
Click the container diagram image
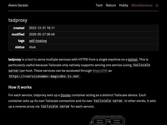[107, 120]
